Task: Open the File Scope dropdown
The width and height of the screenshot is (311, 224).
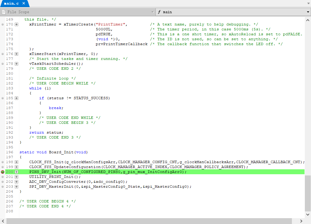Action: pos(153,12)
